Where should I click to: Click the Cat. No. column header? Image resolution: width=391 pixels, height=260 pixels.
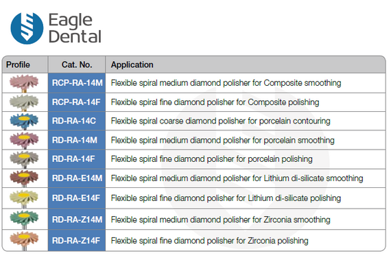point(77,64)
